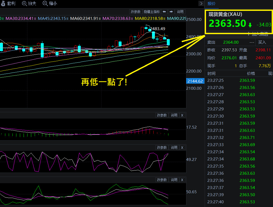Click the 套利 arbitrage toolbar icon
The height and width of the screenshot is (207, 273).
pyautogui.click(x=3, y=3)
